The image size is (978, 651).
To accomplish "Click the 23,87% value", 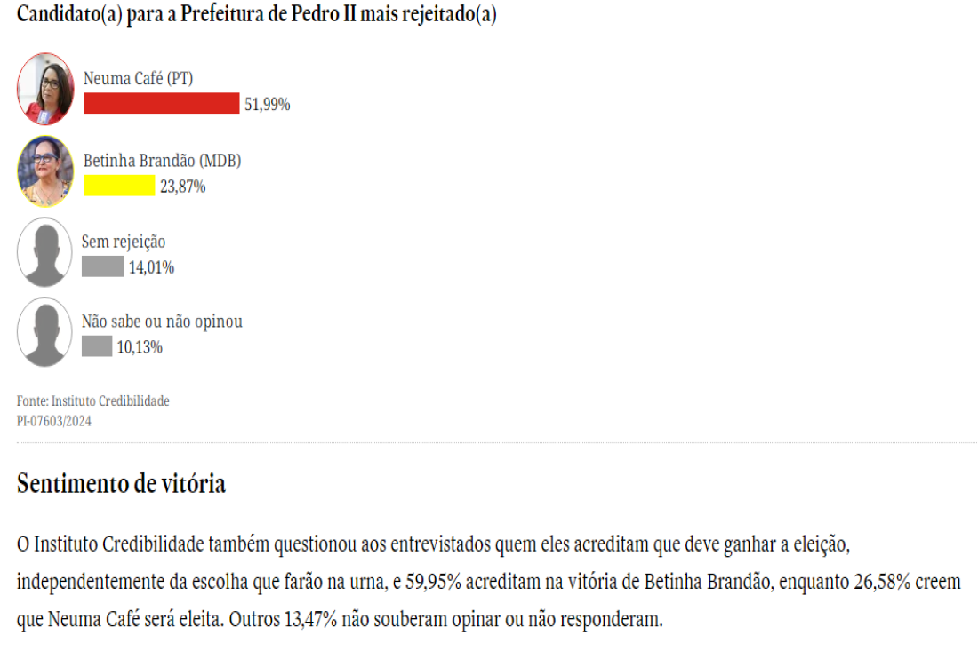I will coord(183,187).
